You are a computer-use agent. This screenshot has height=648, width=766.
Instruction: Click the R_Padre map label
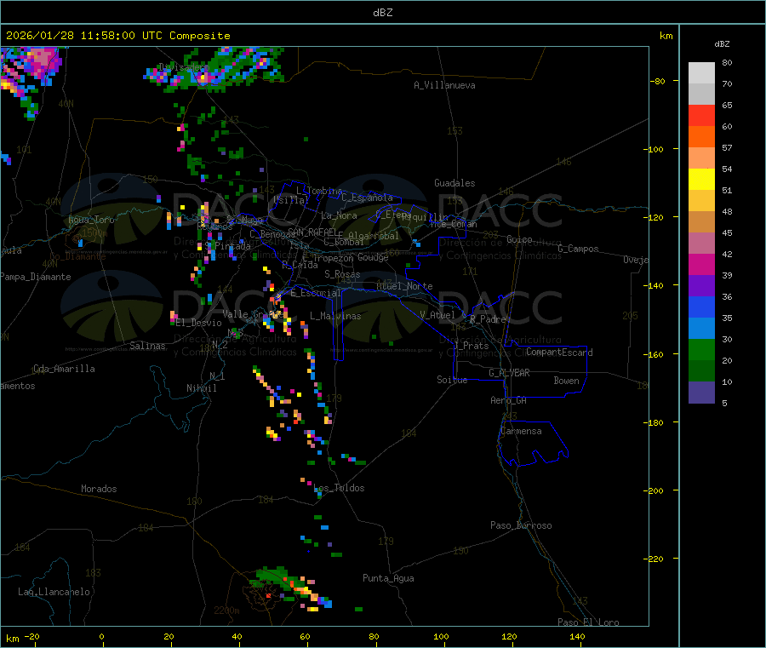coord(488,319)
